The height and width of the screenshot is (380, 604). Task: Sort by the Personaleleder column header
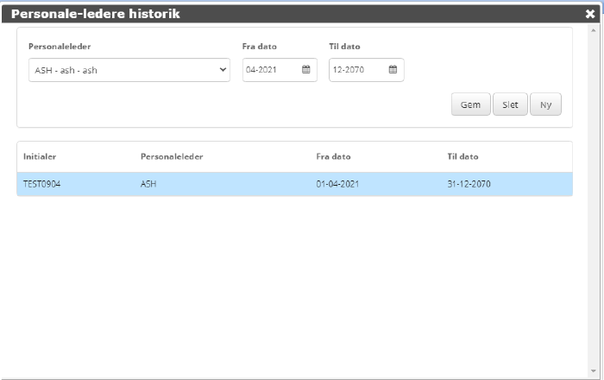tap(172, 156)
